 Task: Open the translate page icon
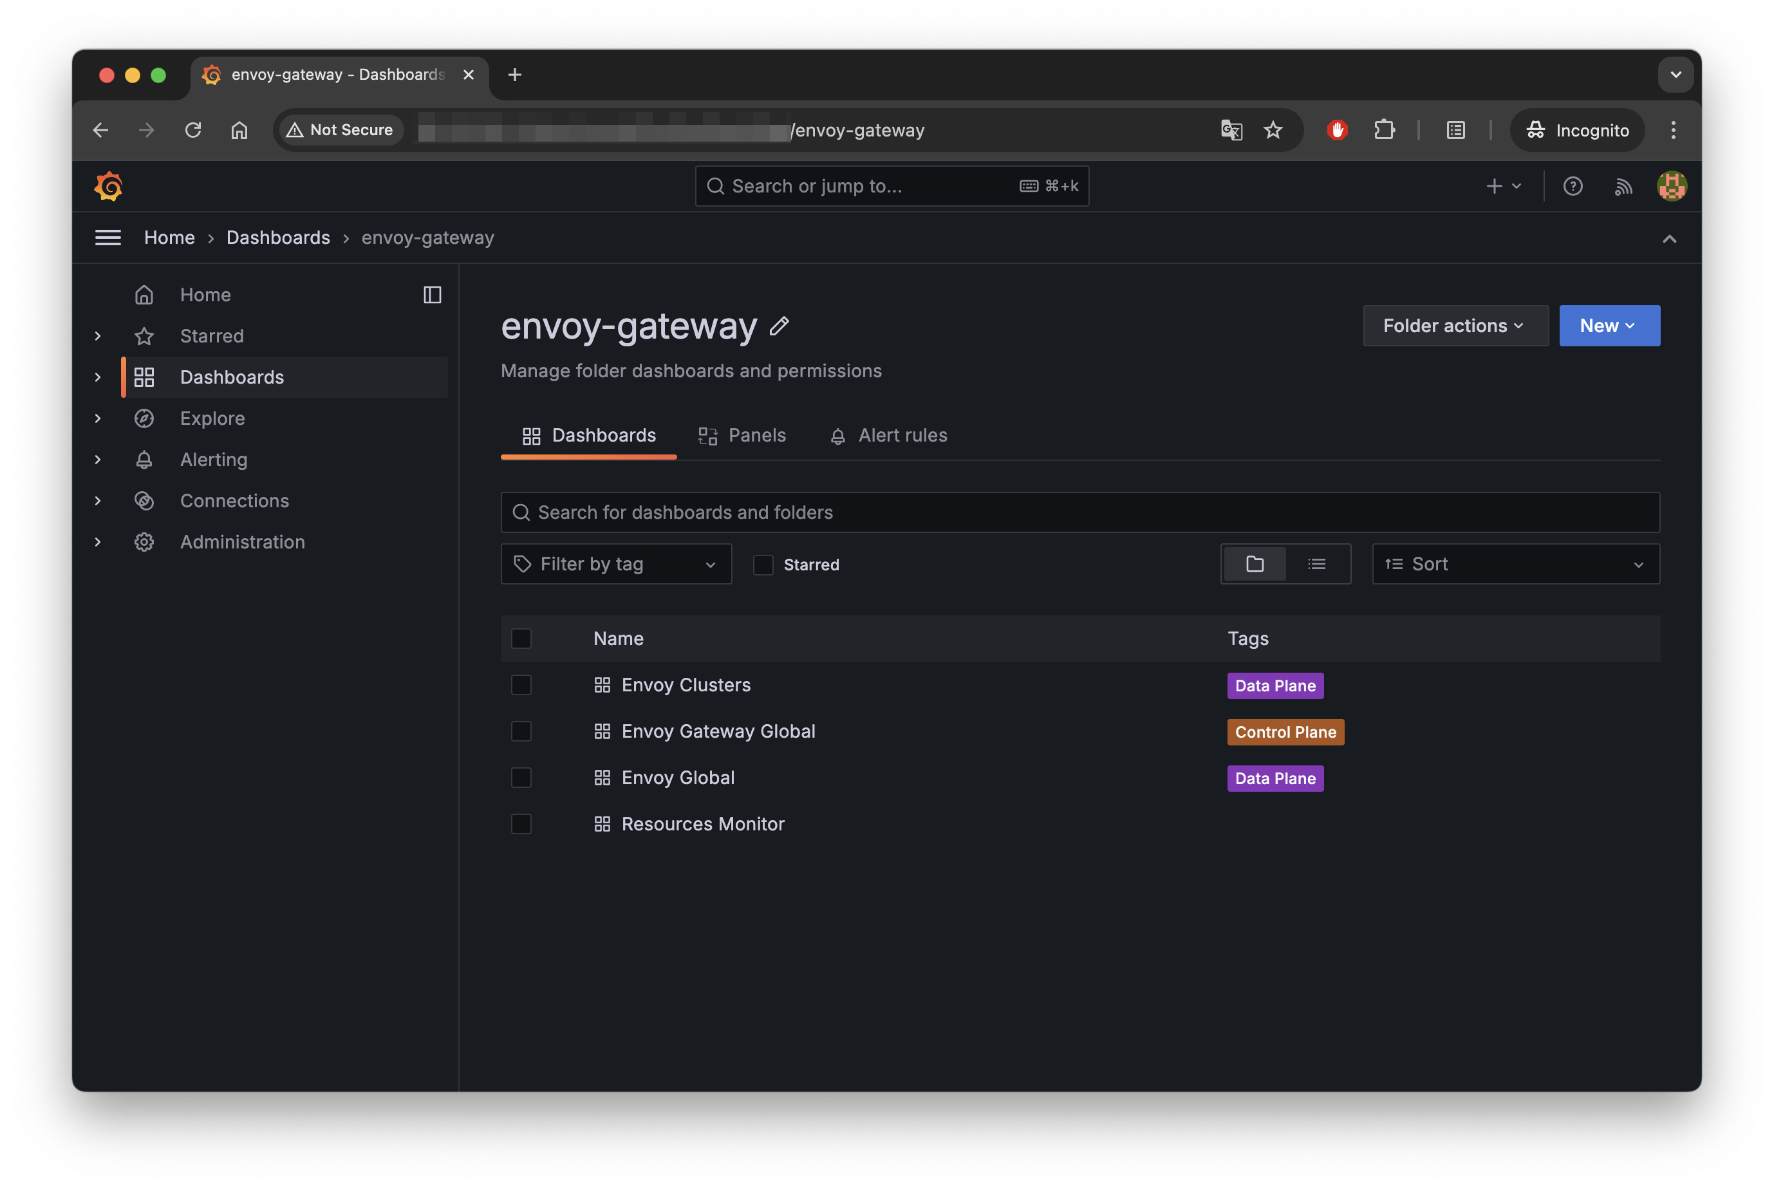tap(1231, 130)
